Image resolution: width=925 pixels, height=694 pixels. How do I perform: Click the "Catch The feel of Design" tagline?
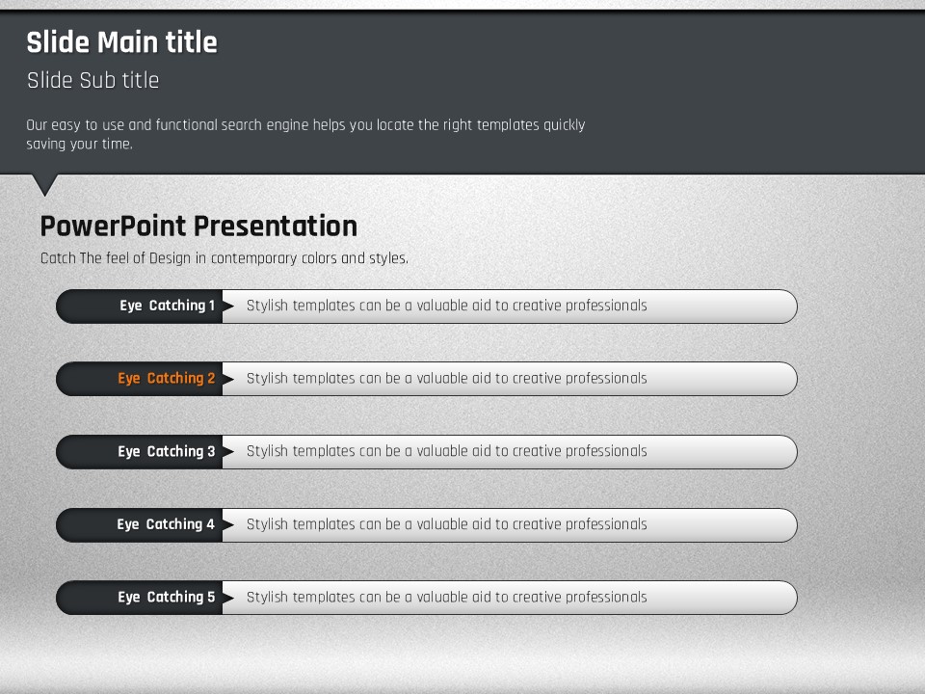coord(224,258)
